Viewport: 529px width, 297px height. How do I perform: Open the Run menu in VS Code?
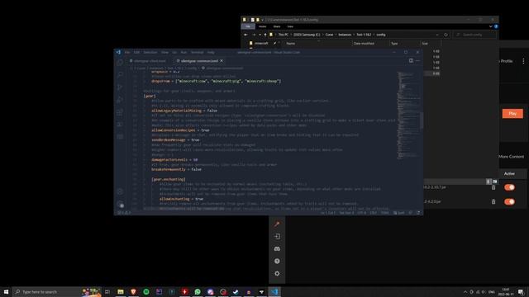pyautogui.click(x=183, y=52)
